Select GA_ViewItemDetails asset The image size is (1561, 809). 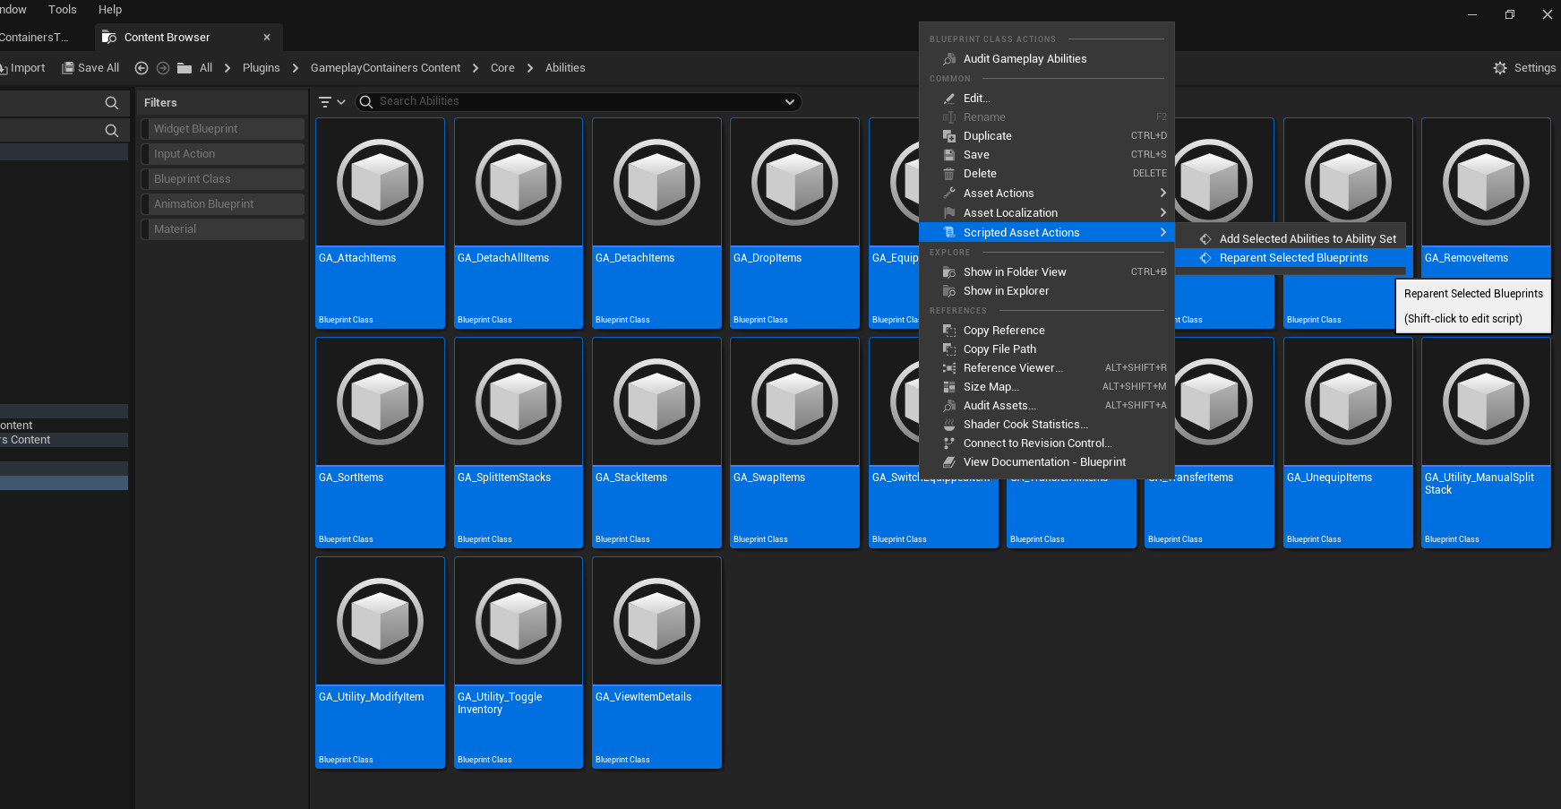pyautogui.click(x=656, y=663)
